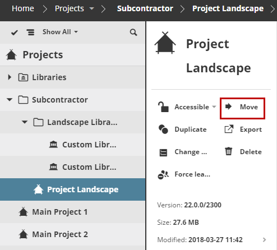Collapse the Subcontractor folder arrow
Screen dimensions: 277x250
(x=10, y=99)
